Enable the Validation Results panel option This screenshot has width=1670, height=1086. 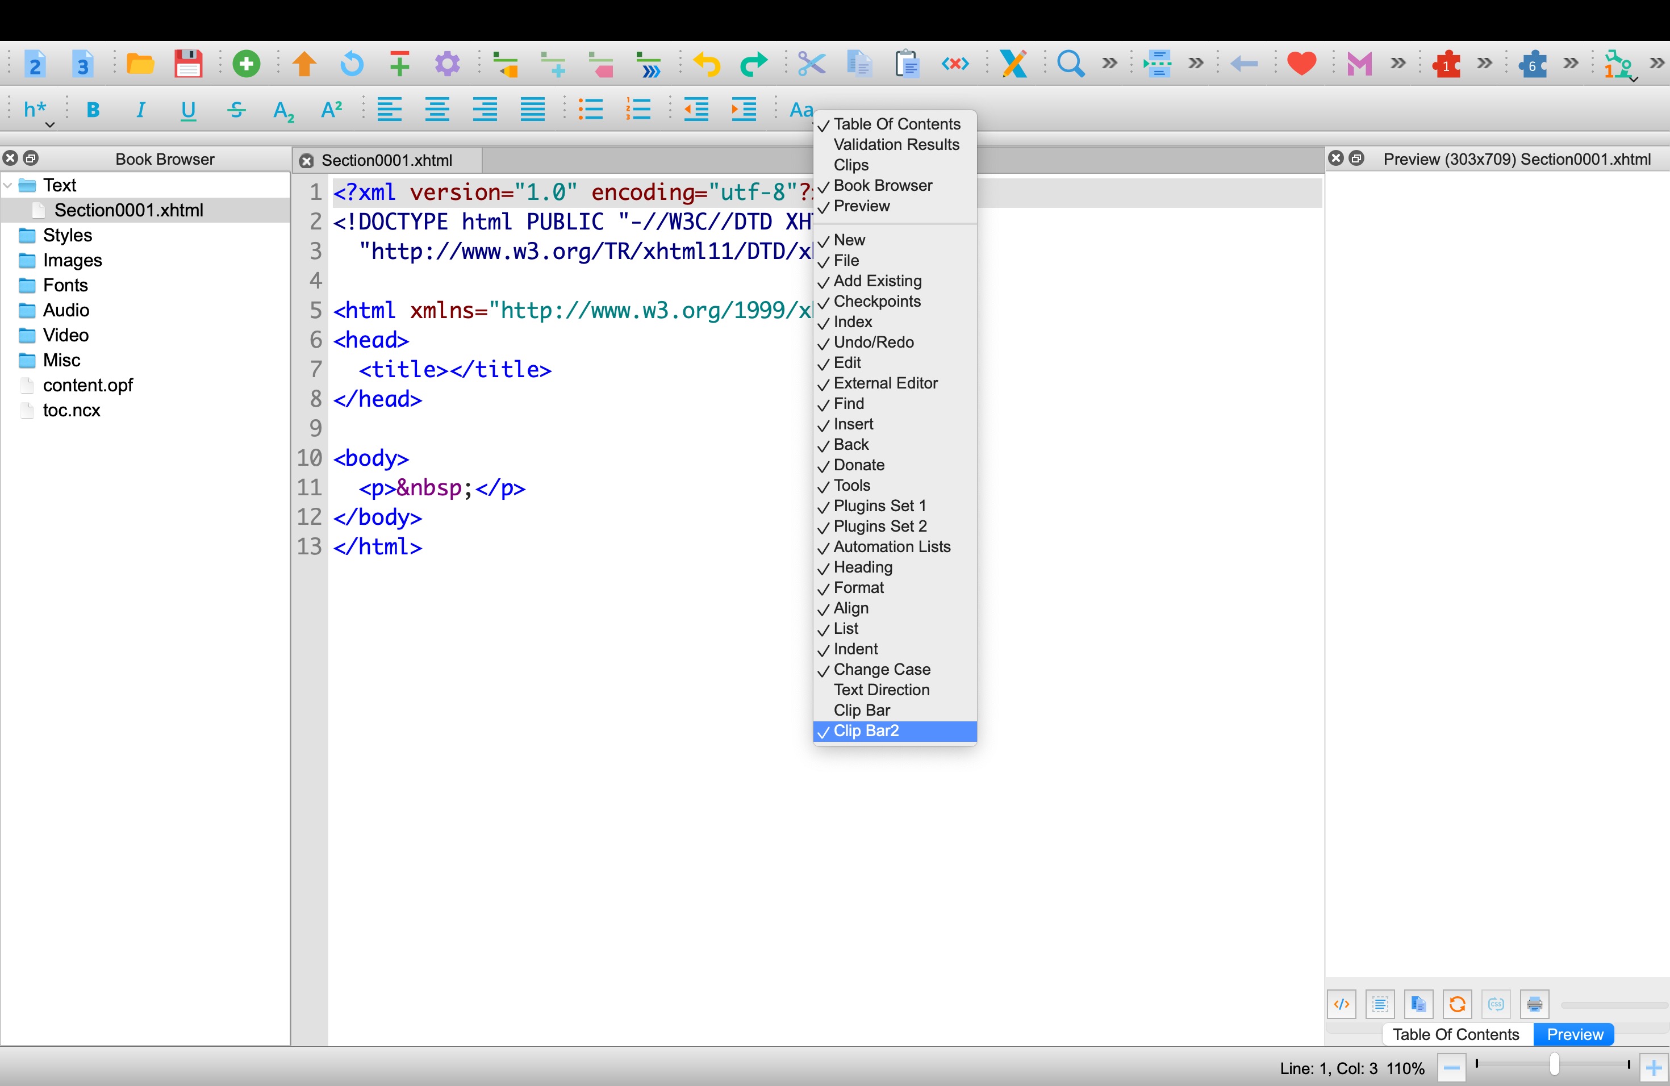pos(896,144)
